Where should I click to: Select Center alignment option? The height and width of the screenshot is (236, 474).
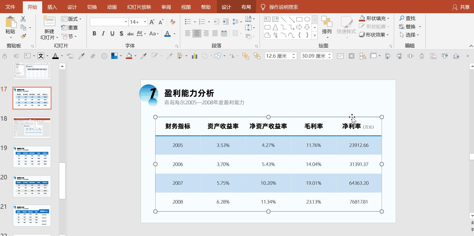(x=197, y=33)
